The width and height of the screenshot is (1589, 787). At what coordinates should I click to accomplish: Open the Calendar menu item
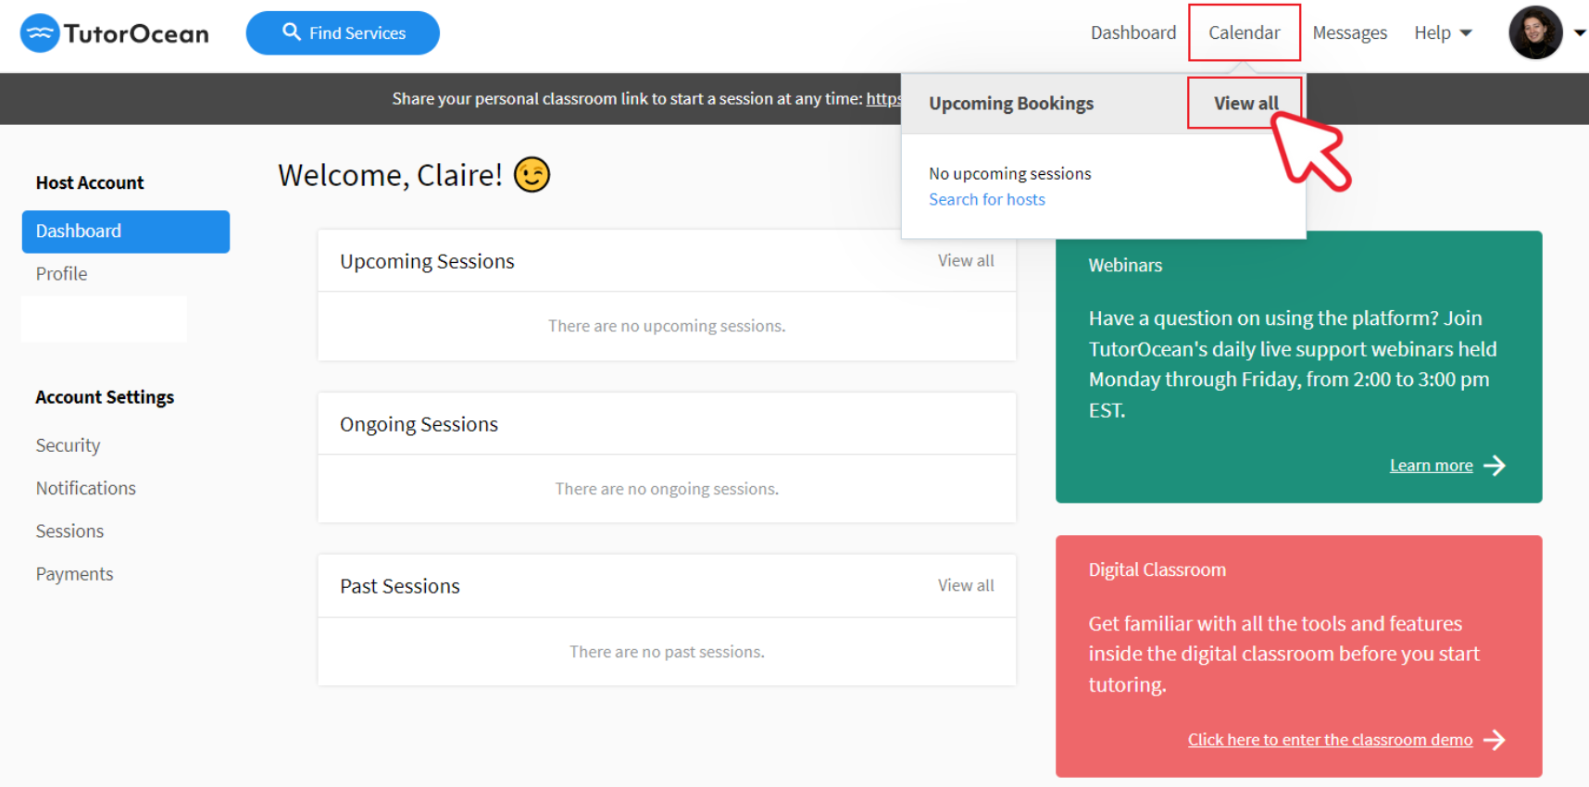(1244, 33)
